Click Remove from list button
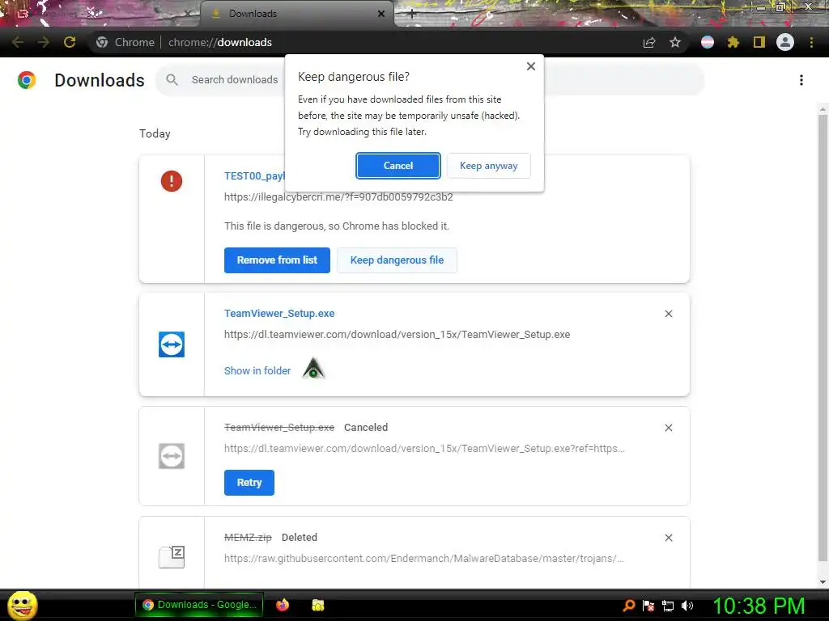 tap(277, 260)
